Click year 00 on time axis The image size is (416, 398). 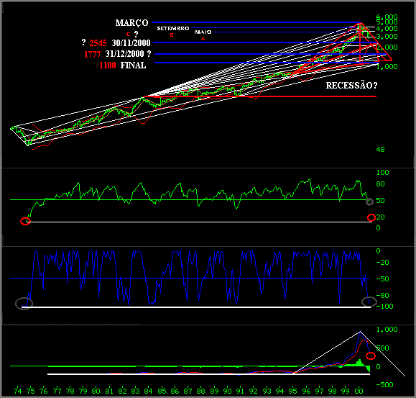pos(359,391)
